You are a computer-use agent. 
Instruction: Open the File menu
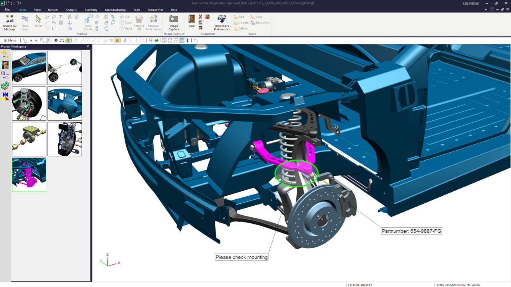7,10
